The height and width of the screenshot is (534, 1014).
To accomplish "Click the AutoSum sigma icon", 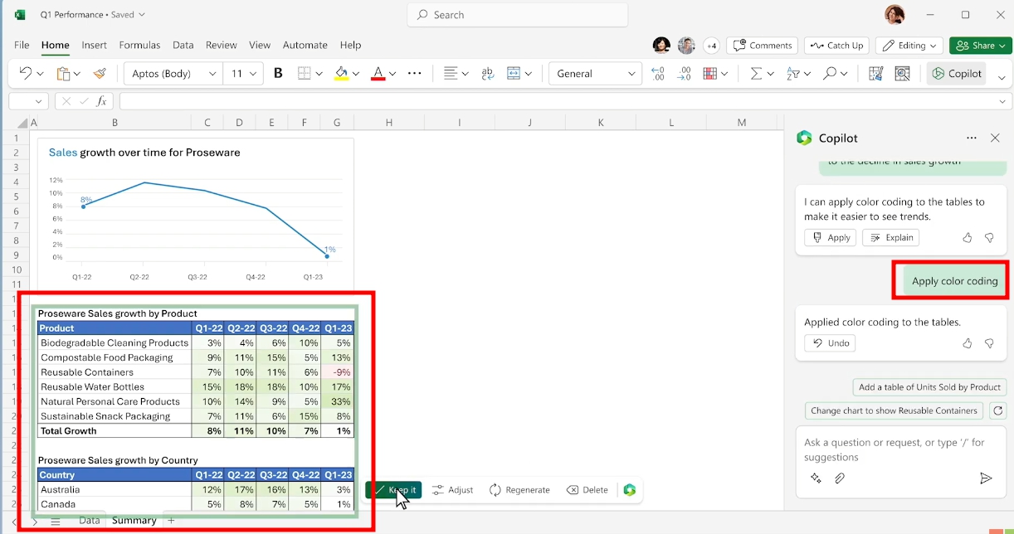I will (756, 74).
